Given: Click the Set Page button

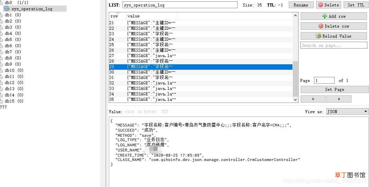Looking at the screenshot, I should coord(334,89).
